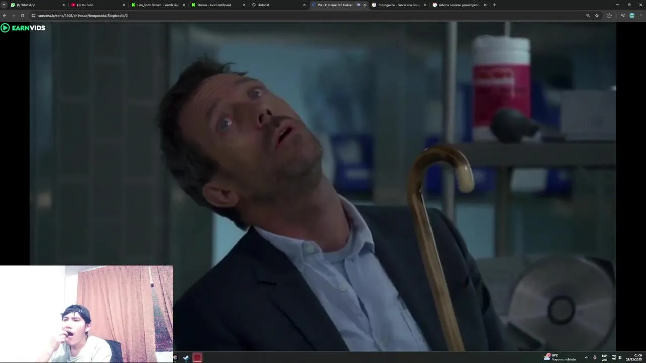
Task: Close the fisostigmina search tab
Action: [425, 5]
